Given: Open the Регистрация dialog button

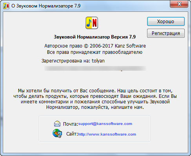Looking at the screenshot, I should coord(166,33).
